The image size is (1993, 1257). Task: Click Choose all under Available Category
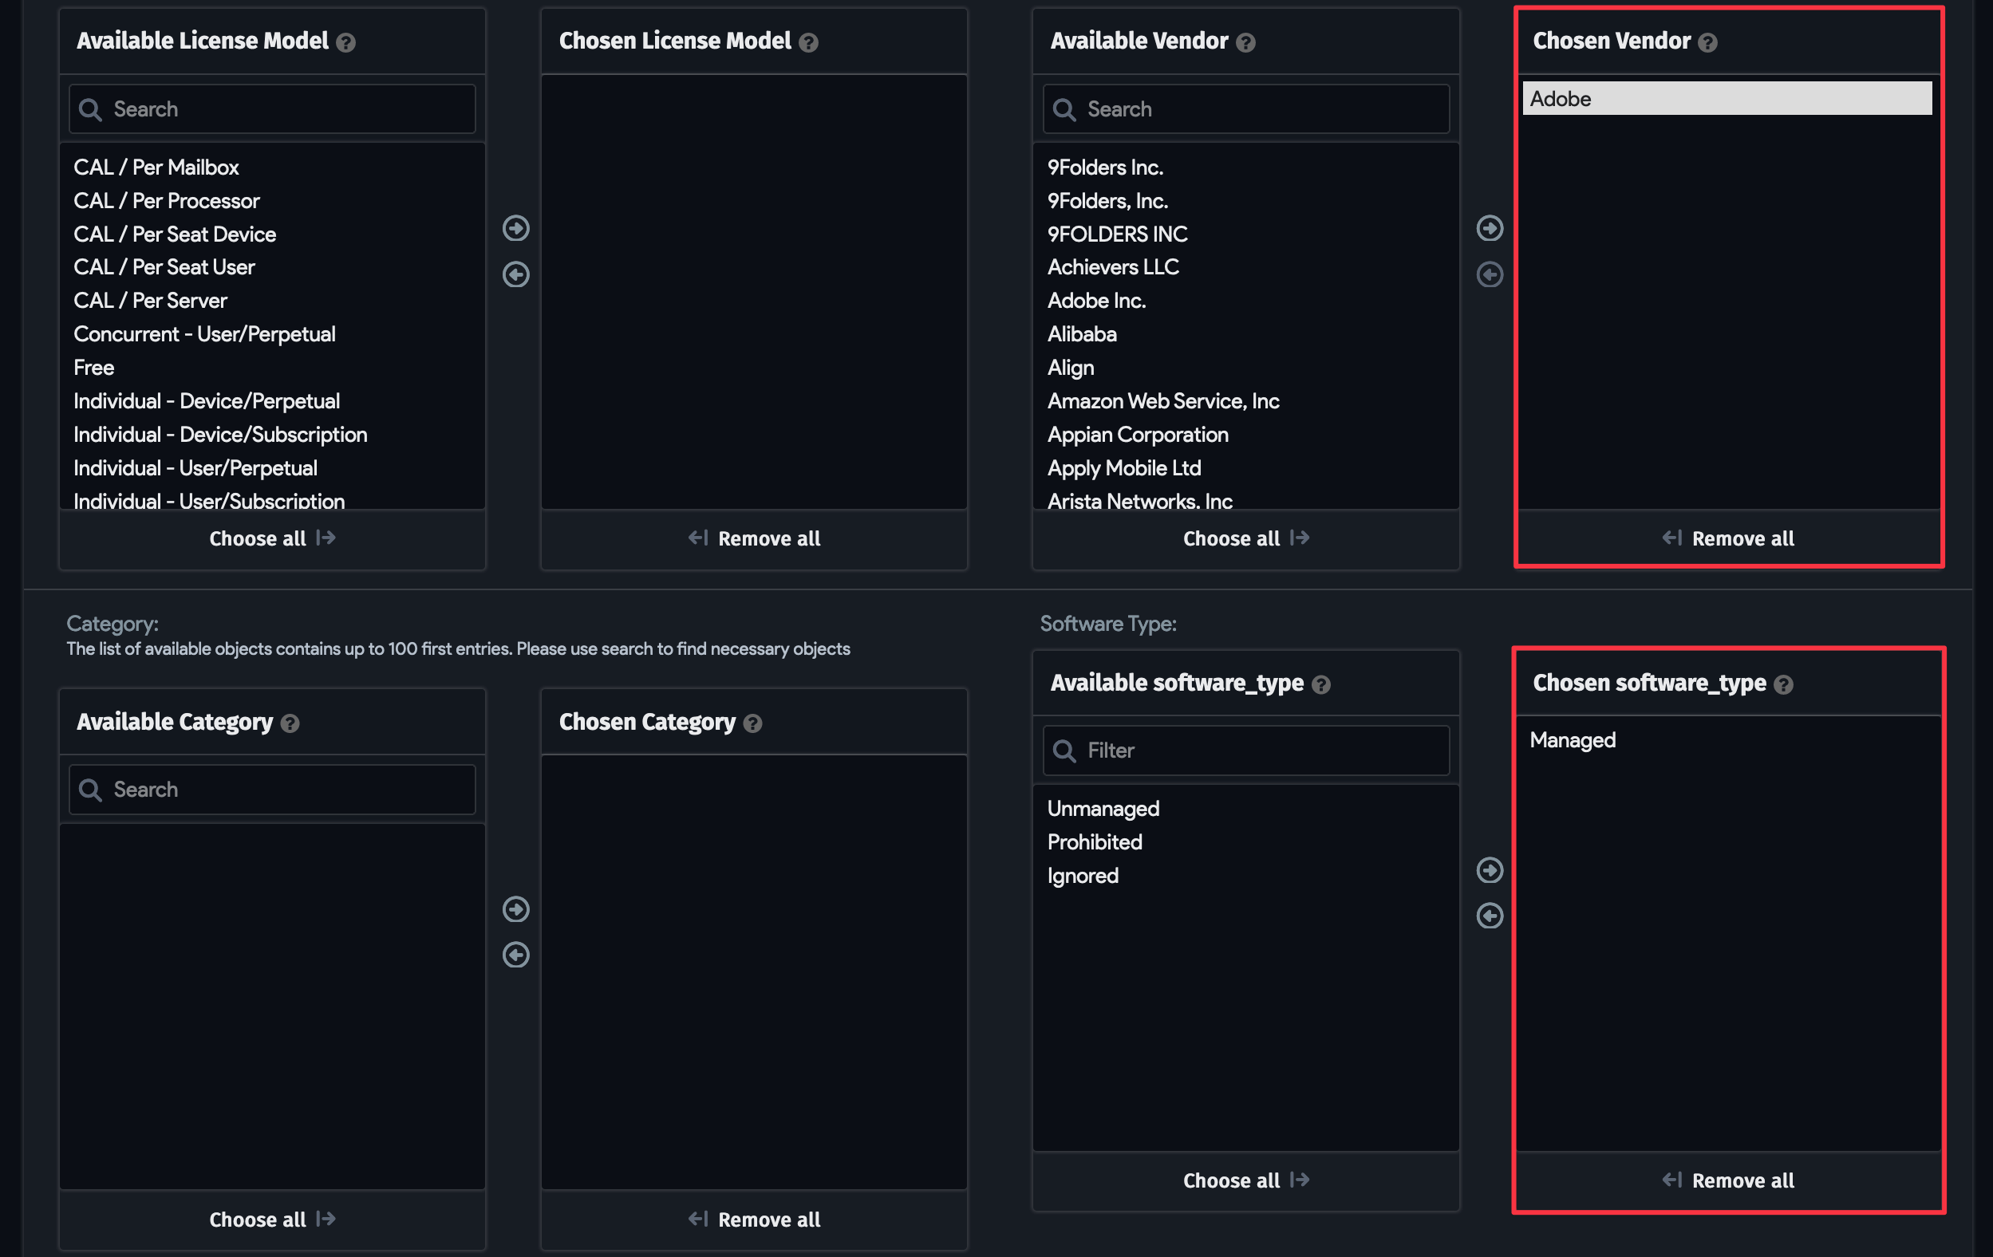(x=272, y=1220)
